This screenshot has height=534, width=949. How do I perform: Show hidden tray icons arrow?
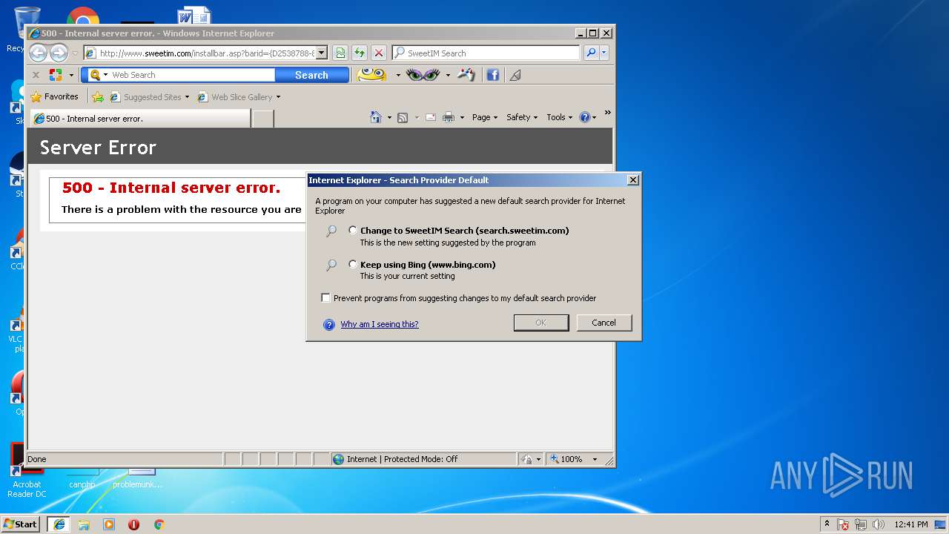pyautogui.click(x=827, y=524)
